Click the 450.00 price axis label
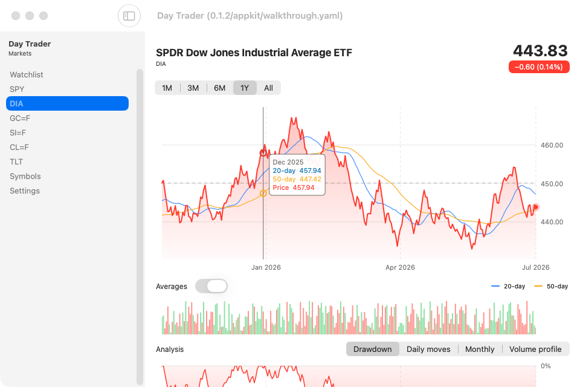 coord(552,184)
